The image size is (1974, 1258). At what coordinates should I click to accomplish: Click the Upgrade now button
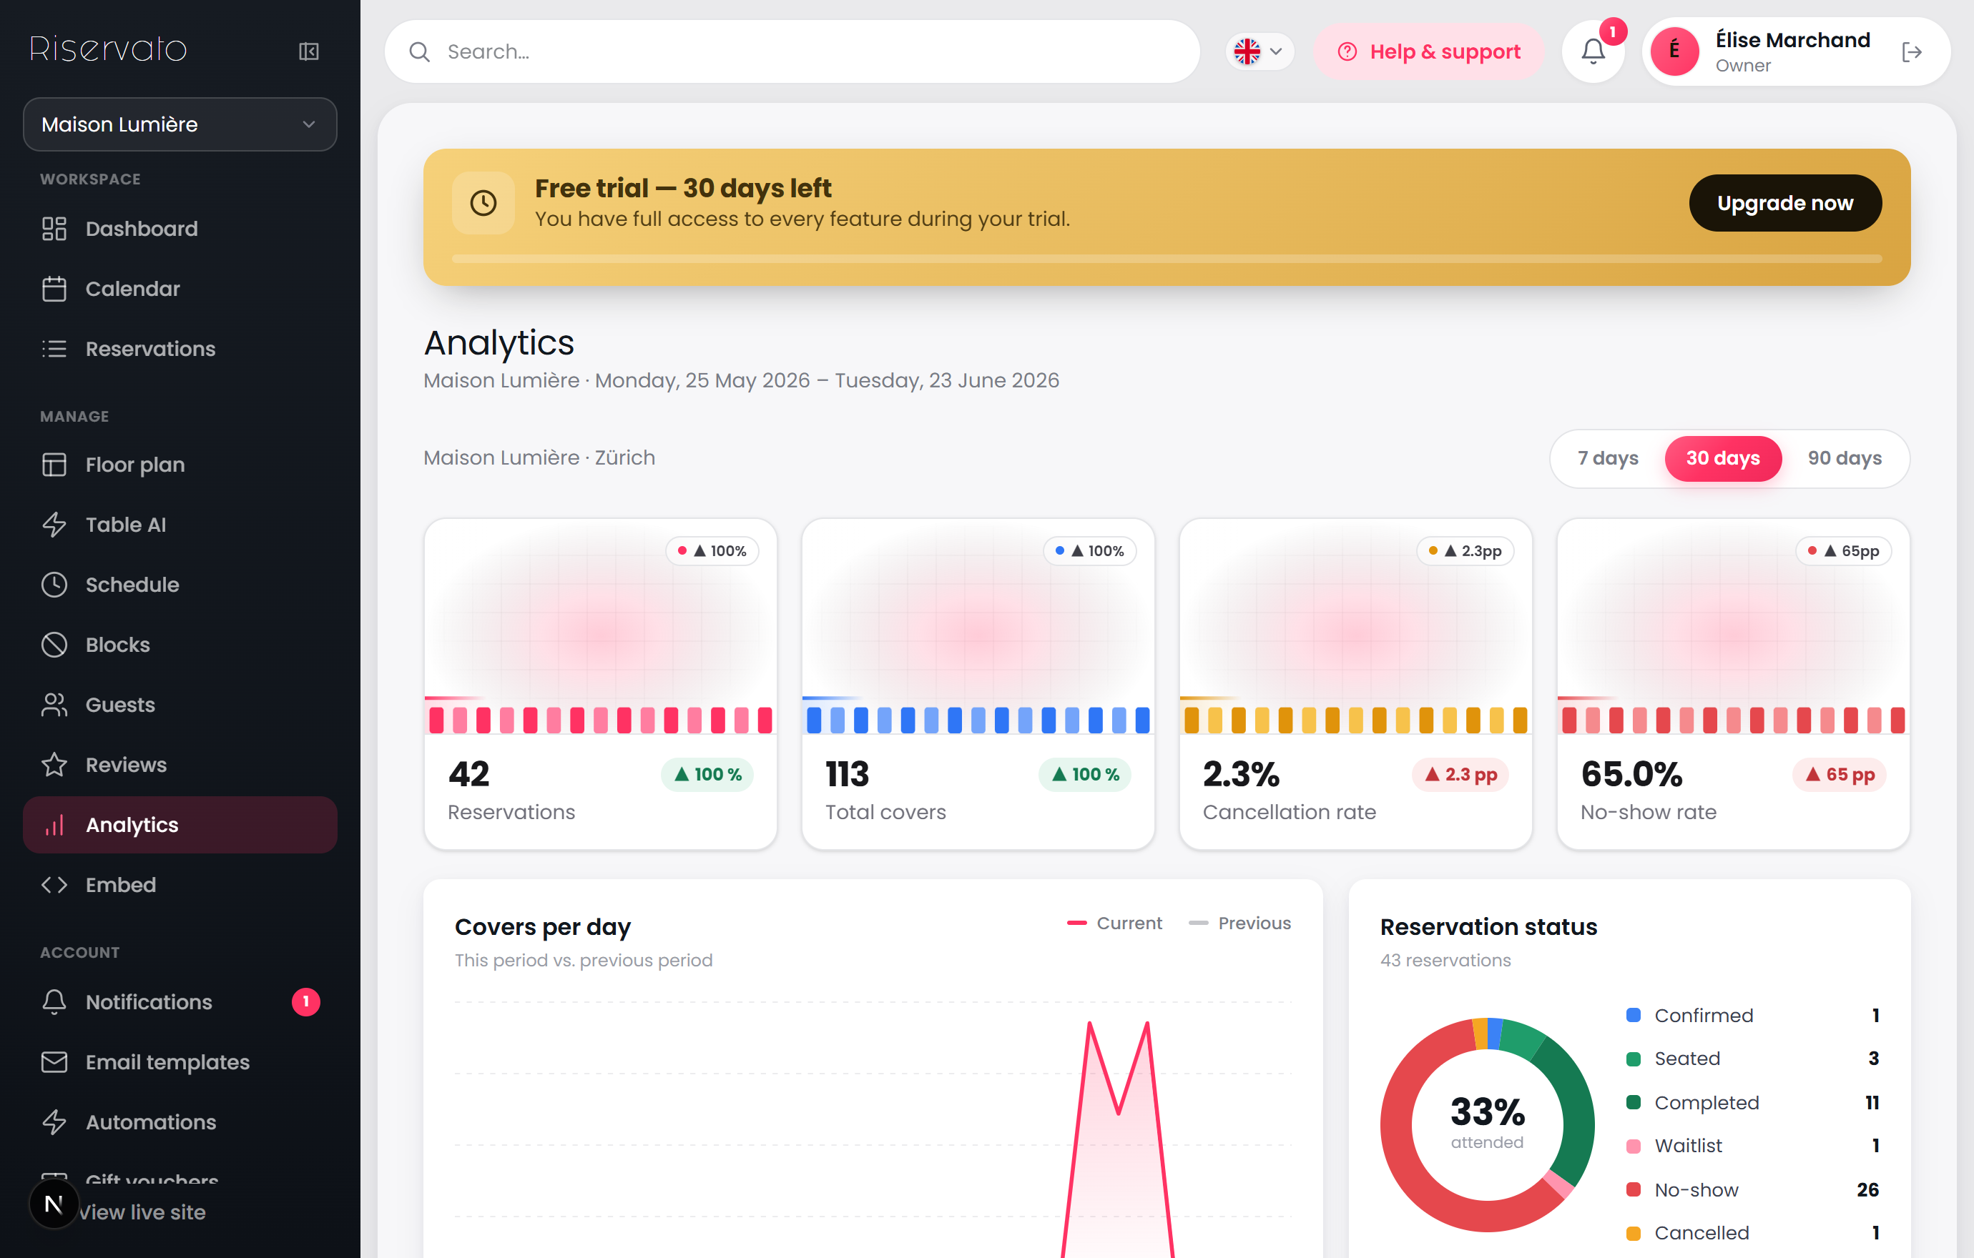tap(1784, 203)
